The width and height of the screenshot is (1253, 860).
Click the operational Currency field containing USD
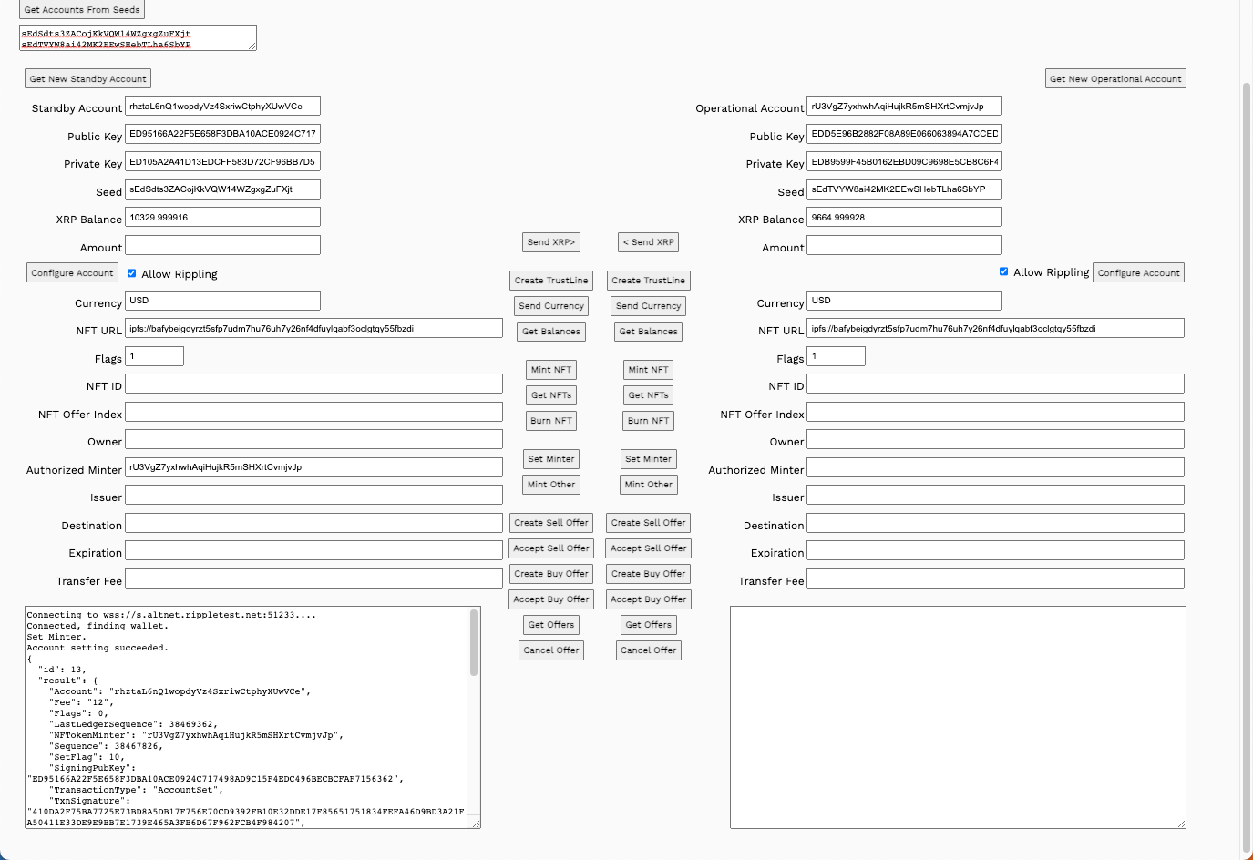tap(904, 301)
